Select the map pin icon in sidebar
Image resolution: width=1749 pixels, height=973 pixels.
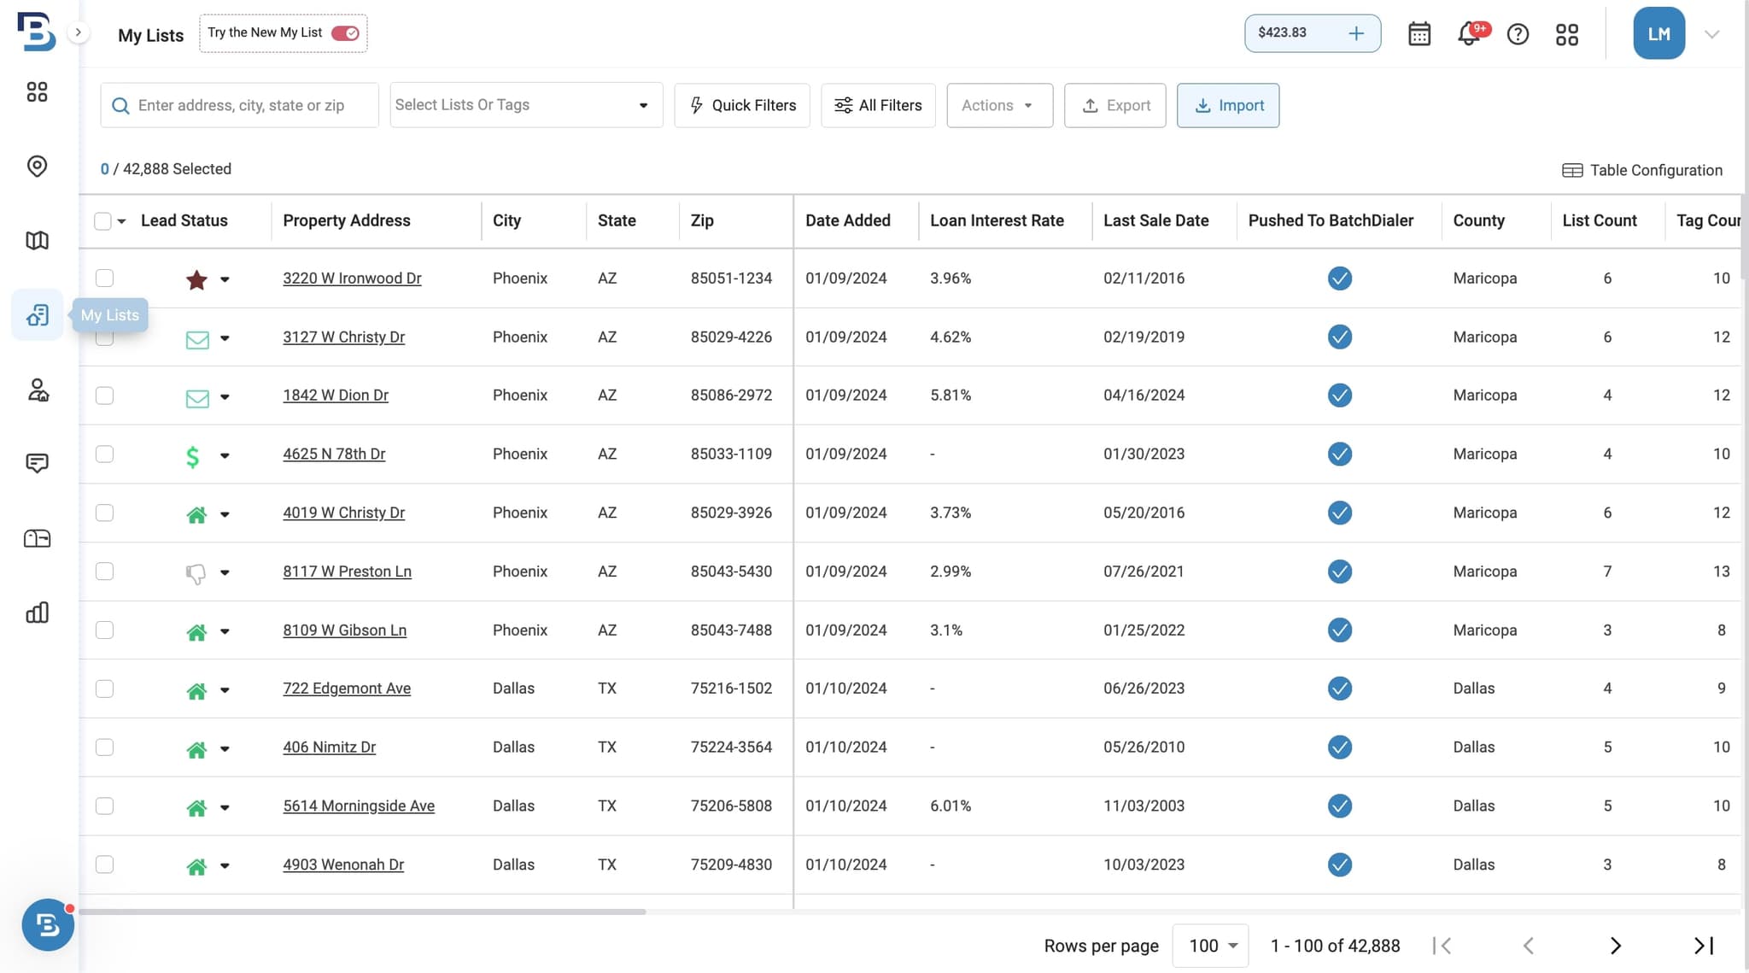click(36, 167)
